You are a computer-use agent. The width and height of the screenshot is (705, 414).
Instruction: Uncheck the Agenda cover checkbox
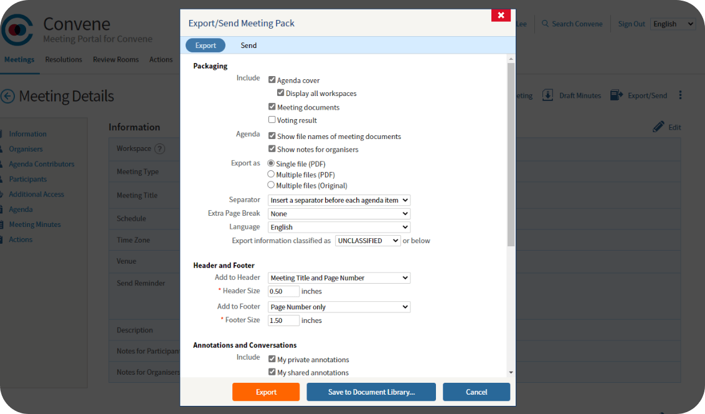(x=272, y=80)
